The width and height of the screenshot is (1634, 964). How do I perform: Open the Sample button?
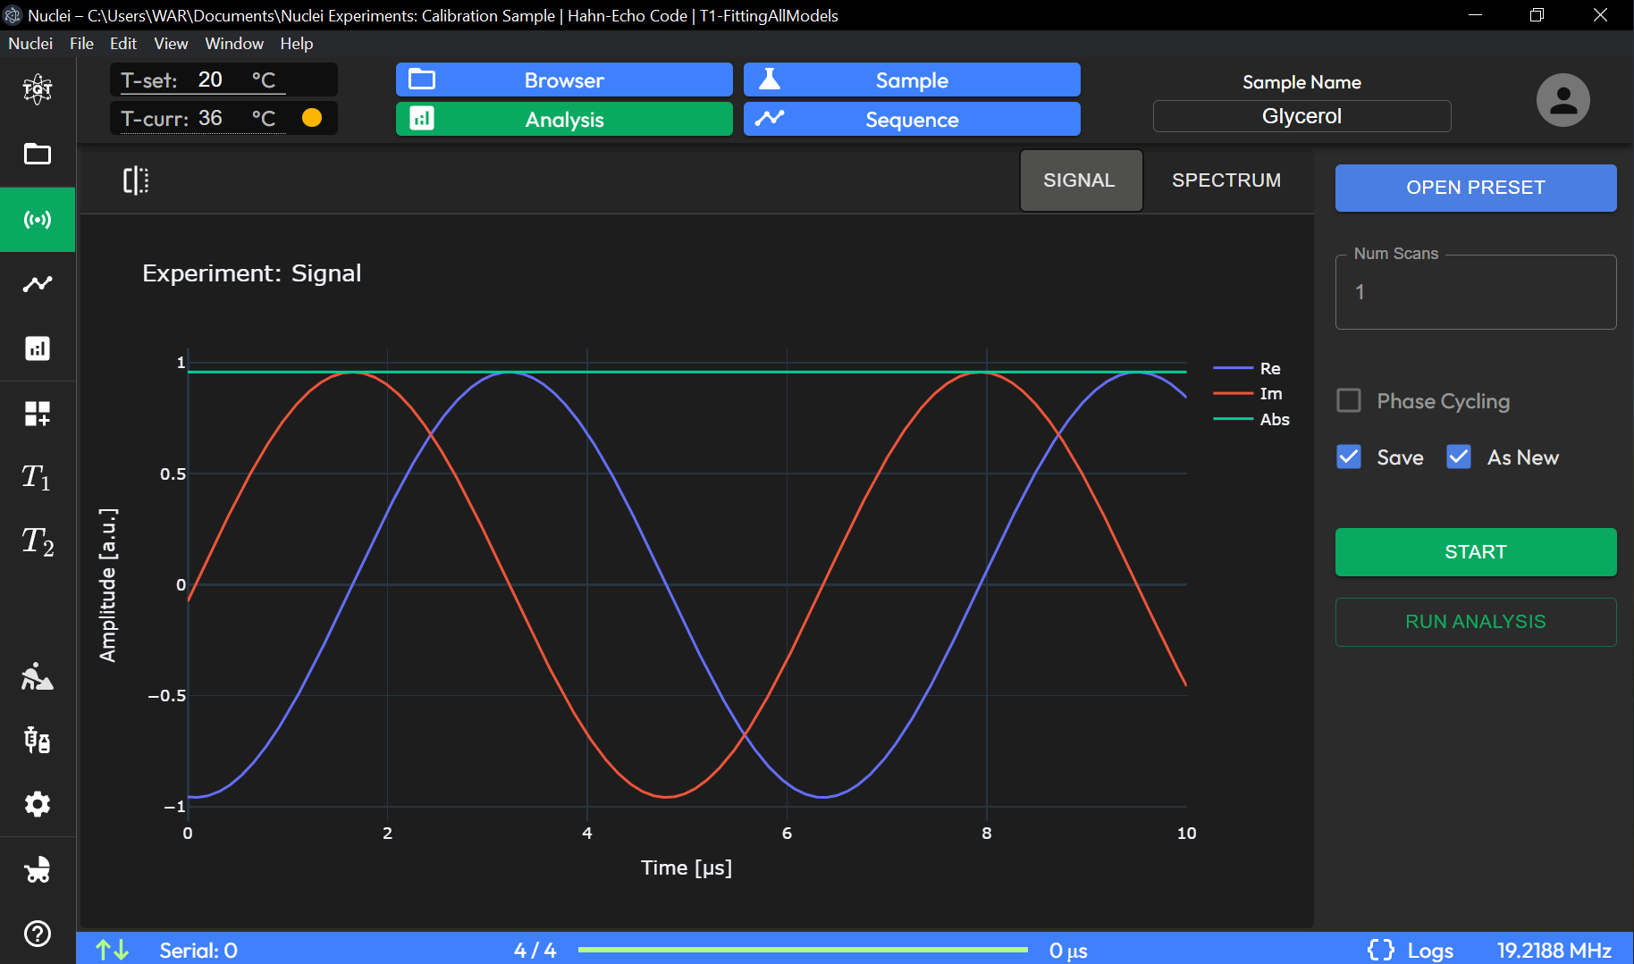click(912, 80)
